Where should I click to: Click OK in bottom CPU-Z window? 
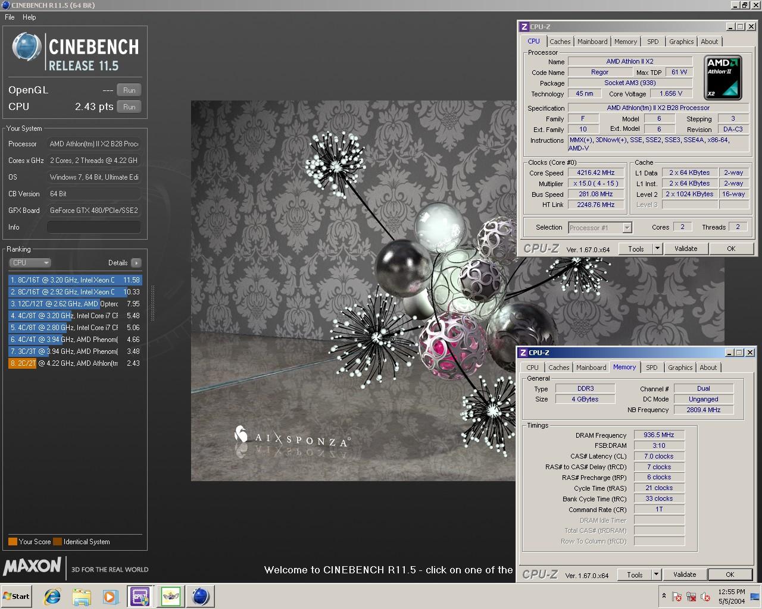(730, 575)
